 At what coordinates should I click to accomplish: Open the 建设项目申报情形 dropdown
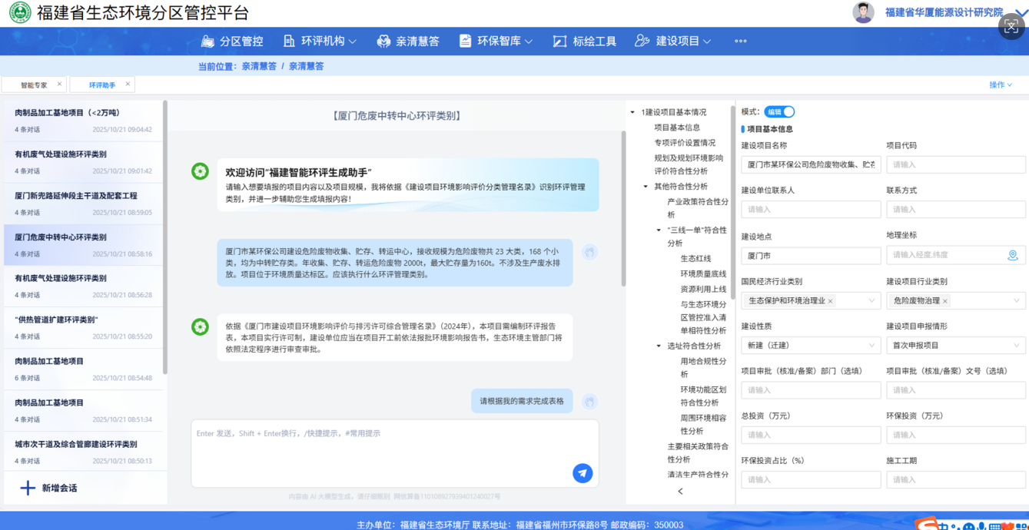point(955,346)
